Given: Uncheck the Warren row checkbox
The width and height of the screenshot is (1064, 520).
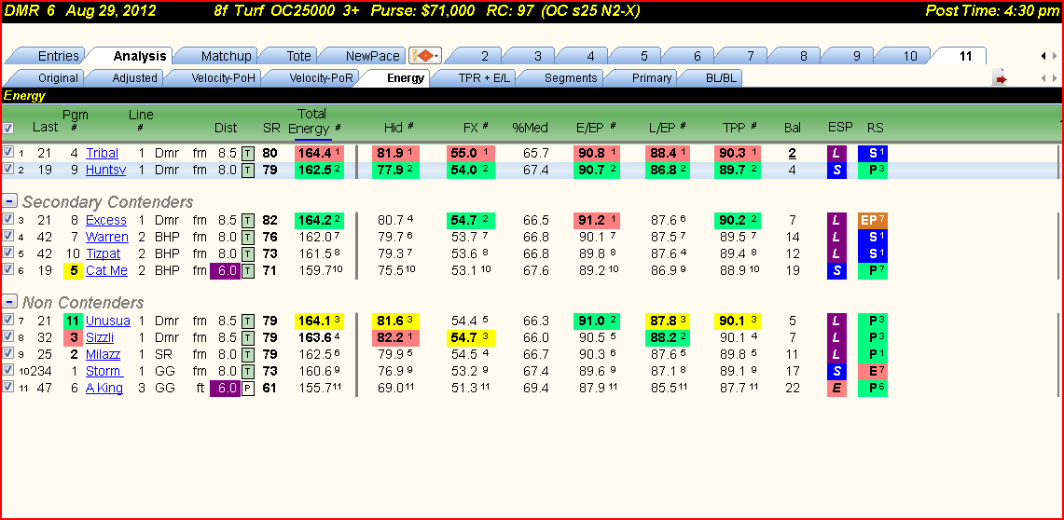Looking at the screenshot, I should pyautogui.click(x=7, y=235).
